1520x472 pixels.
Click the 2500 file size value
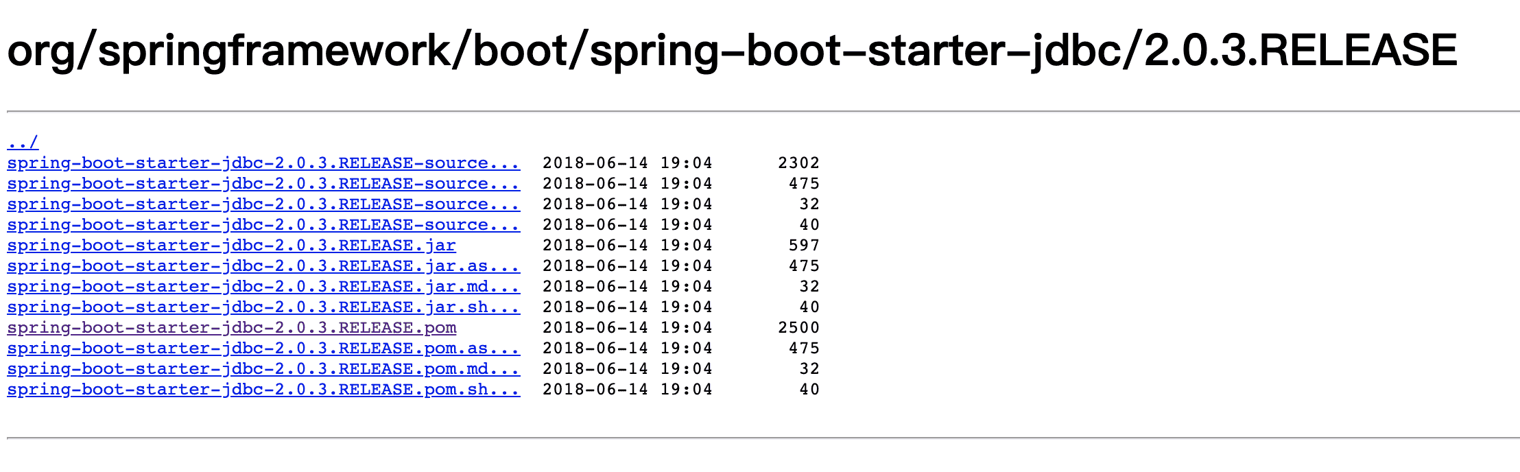(x=798, y=328)
